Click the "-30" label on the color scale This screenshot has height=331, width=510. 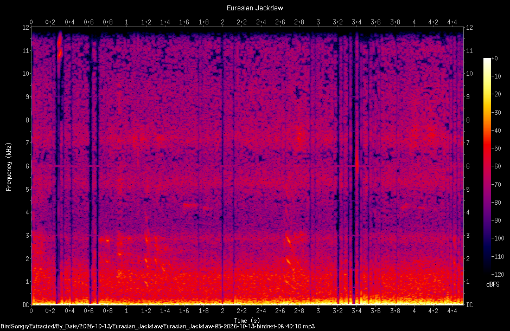[x=496, y=112]
